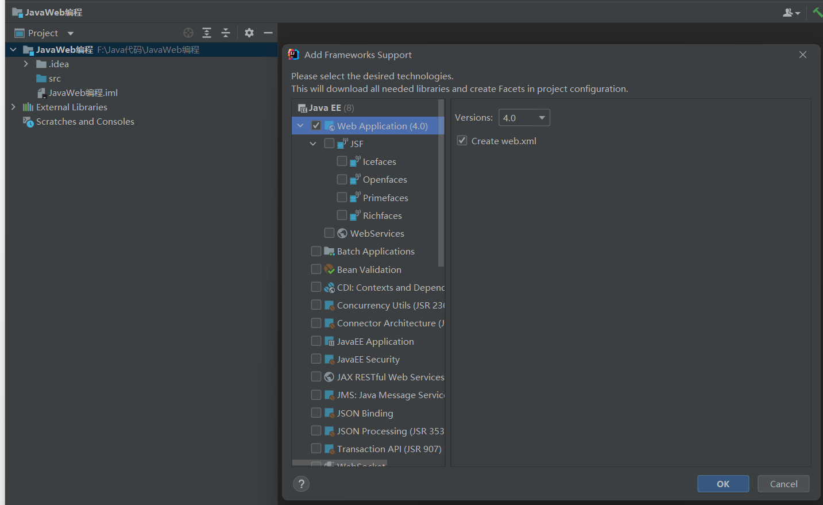Click the Primefaces framework icon
This screenshot has height=505, width=823.
pos(355,198)
